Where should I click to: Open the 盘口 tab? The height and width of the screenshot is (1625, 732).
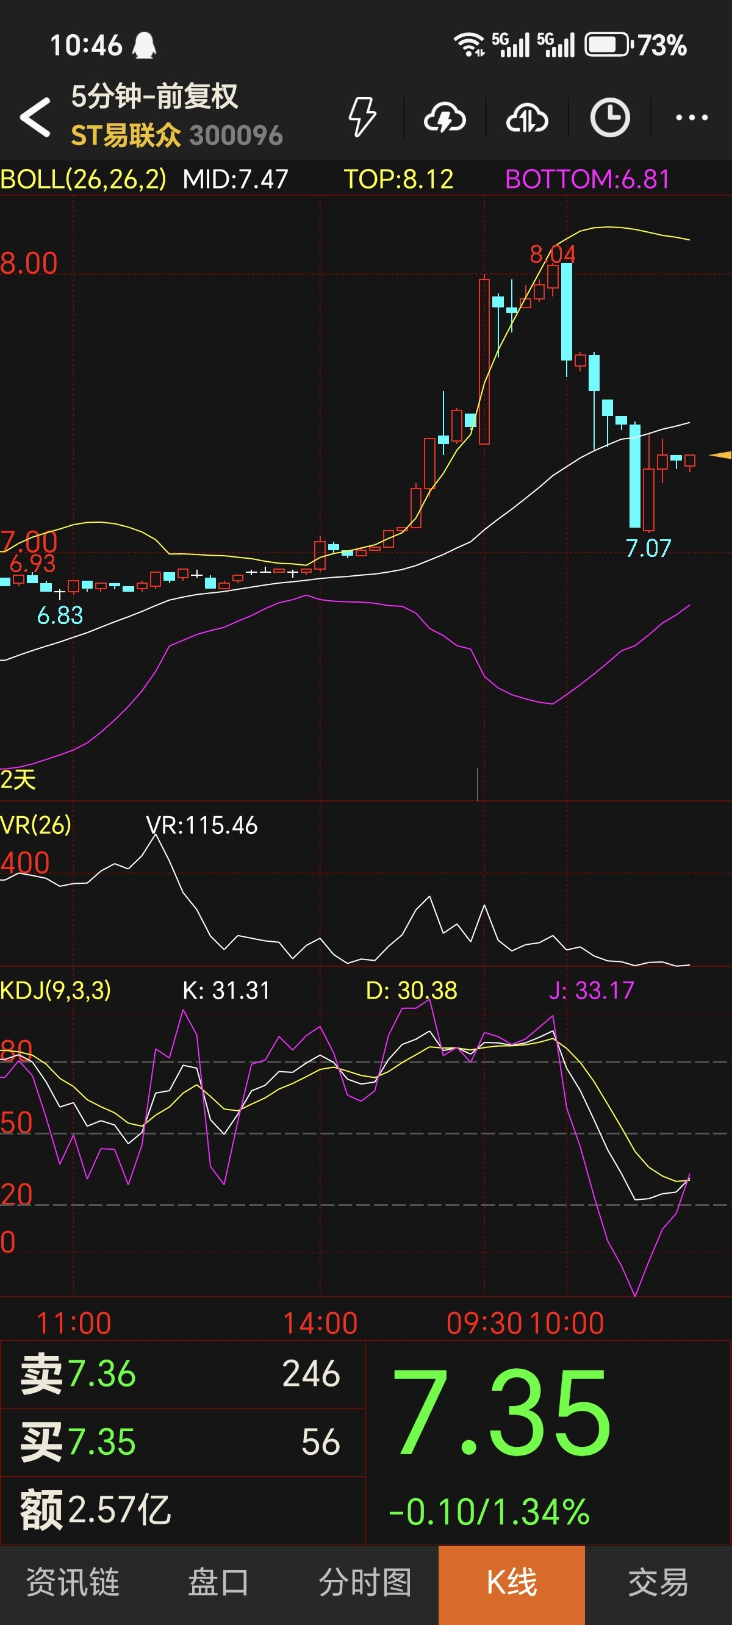coord(219,1585)
